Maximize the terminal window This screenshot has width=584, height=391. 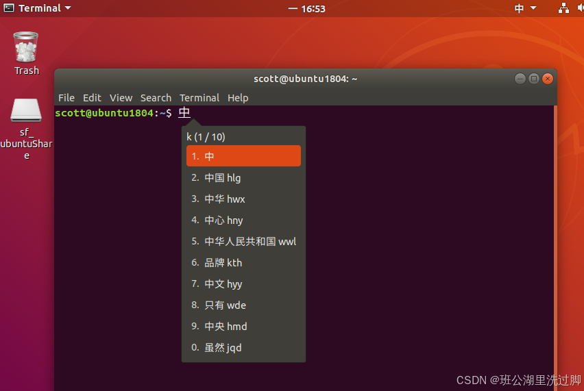534,79
